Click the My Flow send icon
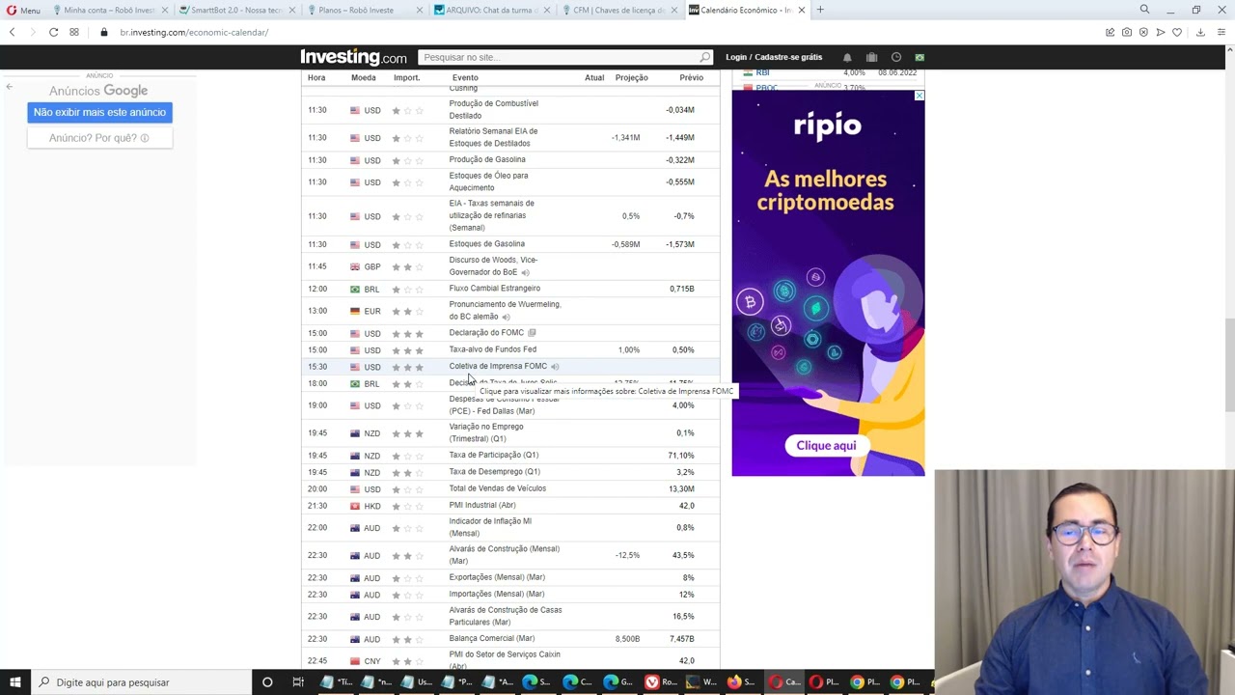This screenshot has height=695, width=1235. (1161, 32)
